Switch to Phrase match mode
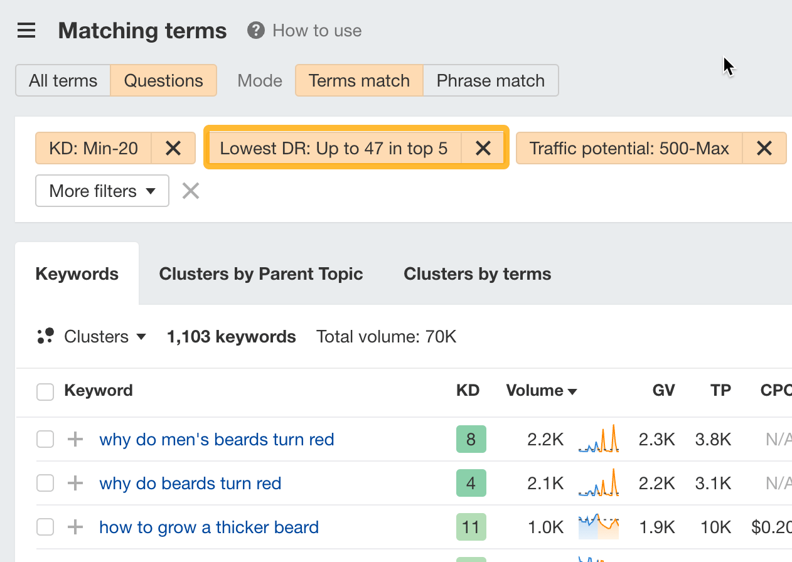 click(x=490, y=80)
